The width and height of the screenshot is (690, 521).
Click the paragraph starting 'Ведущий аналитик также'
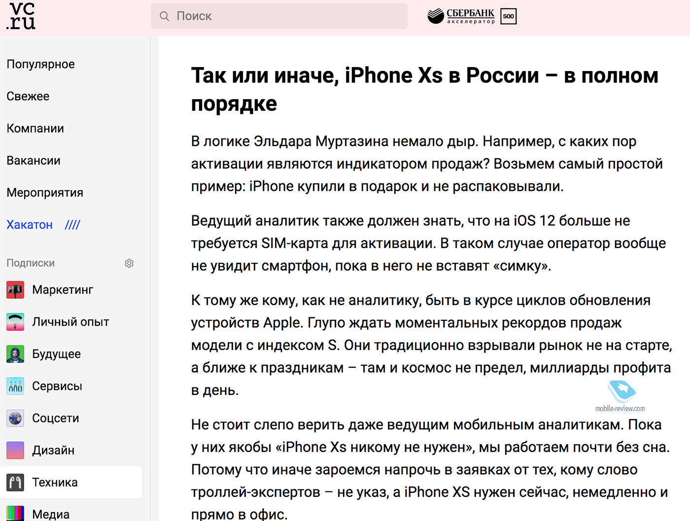[428, 243]
